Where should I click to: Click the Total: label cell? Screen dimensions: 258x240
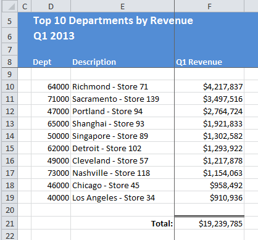pyautogui.click(x=122, y=223)
